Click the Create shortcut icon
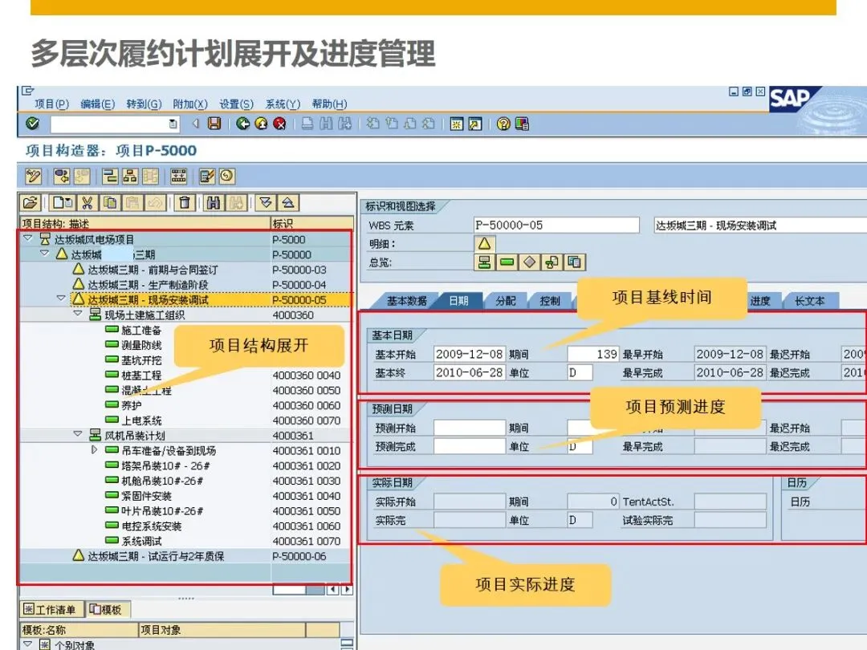The width and height of the screenshot is (867, 650). (475, 124)
